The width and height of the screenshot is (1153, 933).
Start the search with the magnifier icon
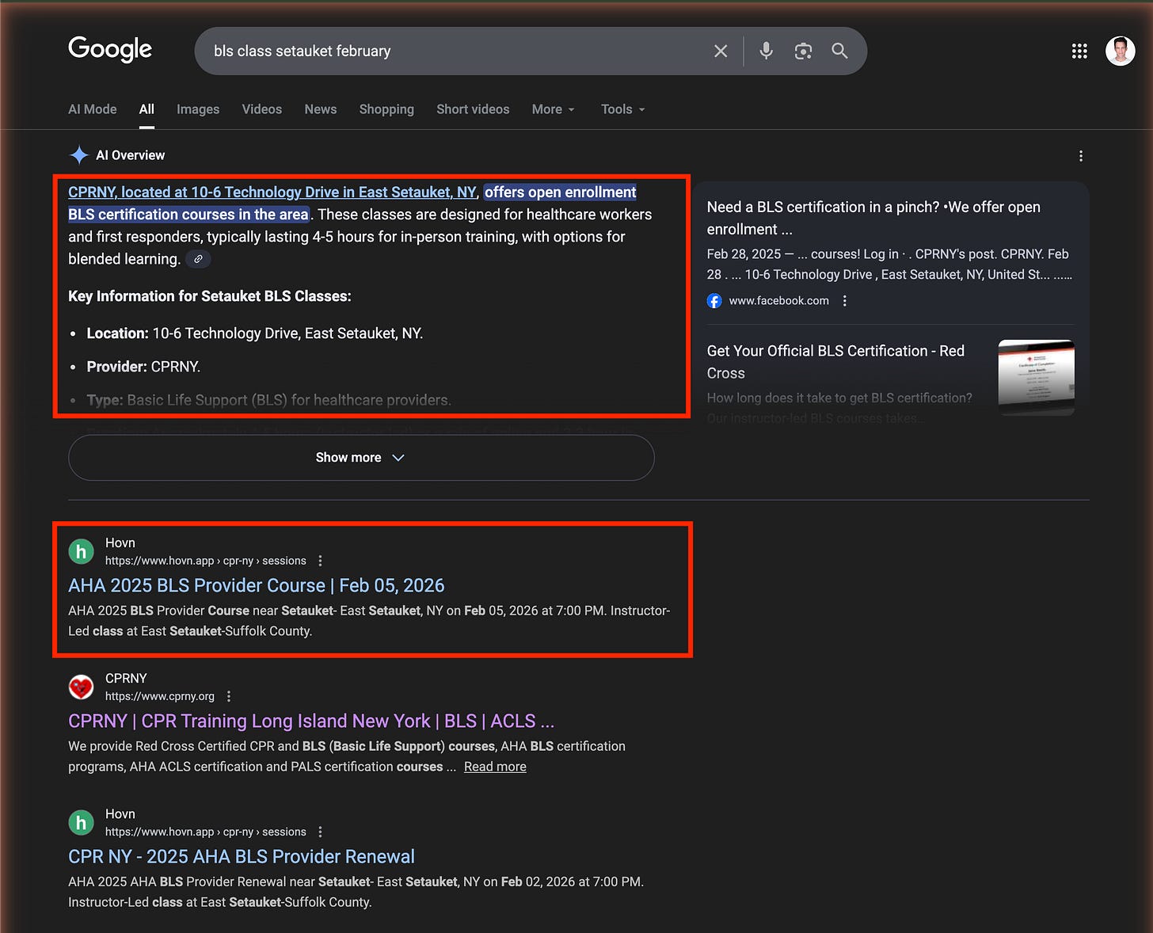coord(839,51)
